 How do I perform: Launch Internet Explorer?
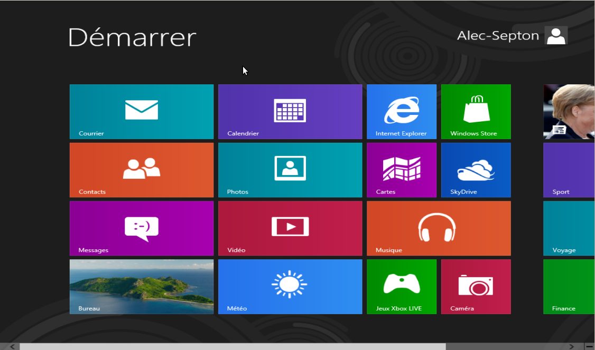coord(401,111)
